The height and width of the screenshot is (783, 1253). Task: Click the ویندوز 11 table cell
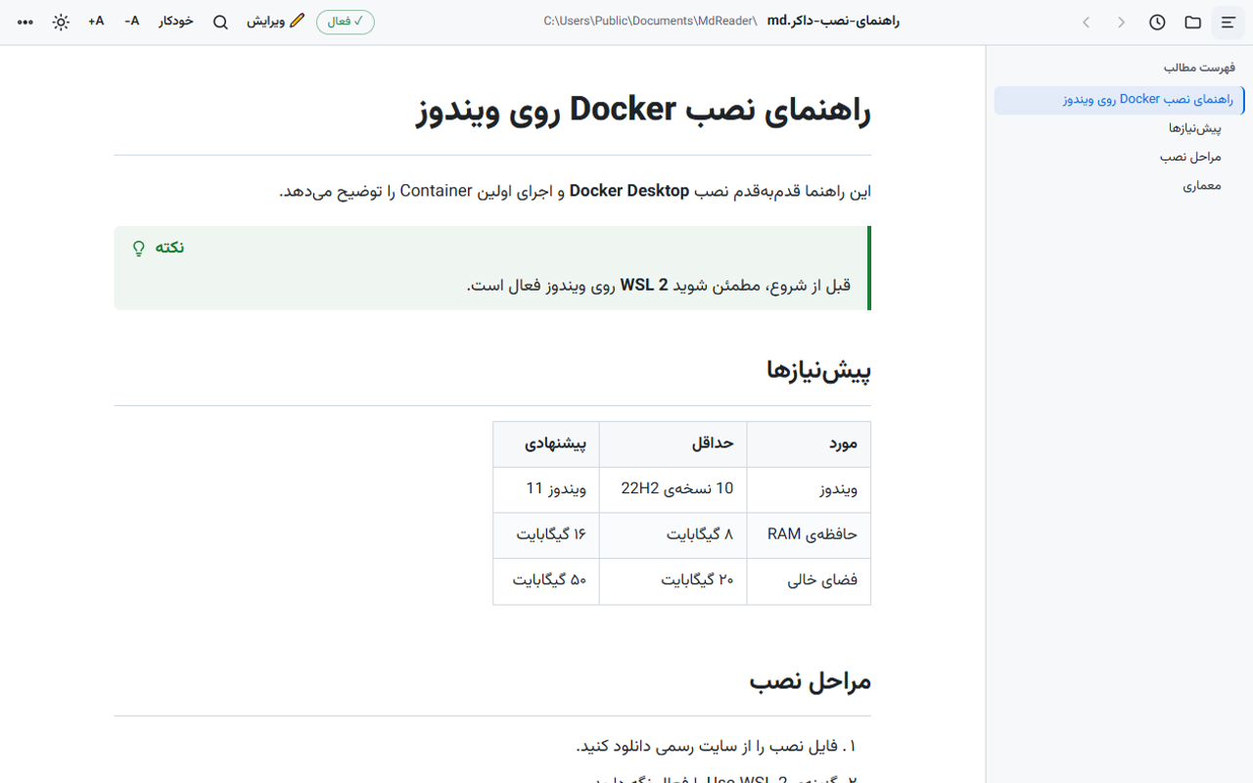pyautogui.click(x=546, y=488)
